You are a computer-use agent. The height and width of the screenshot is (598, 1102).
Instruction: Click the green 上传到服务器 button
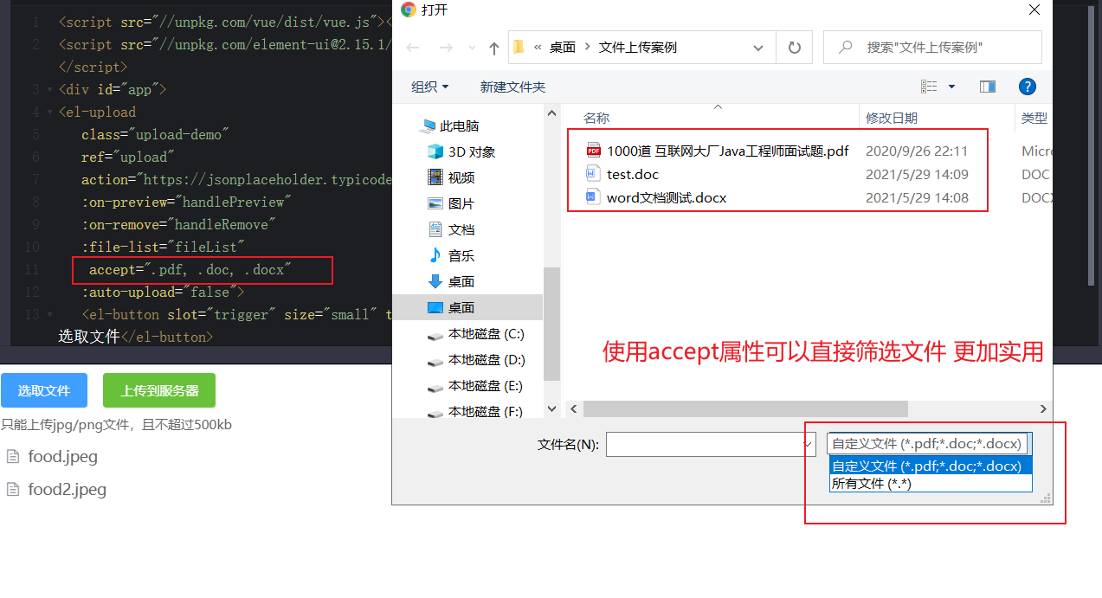pyautogui.click(x=159, y=390)
